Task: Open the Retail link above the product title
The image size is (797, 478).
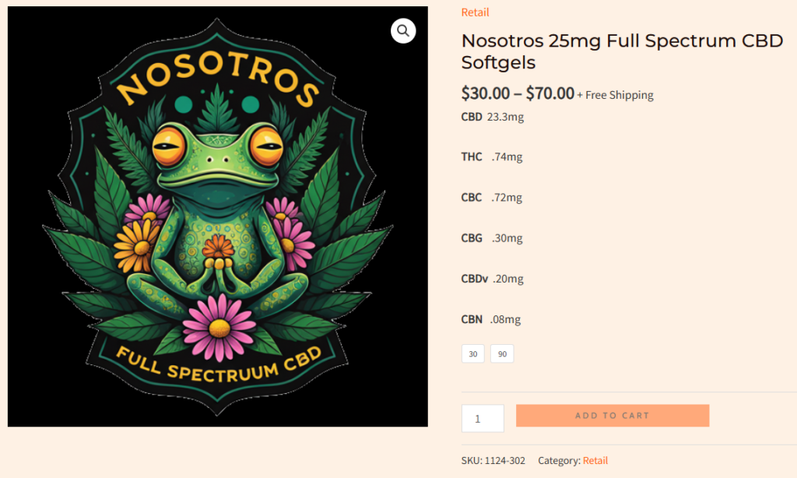Action: [475, 12]
